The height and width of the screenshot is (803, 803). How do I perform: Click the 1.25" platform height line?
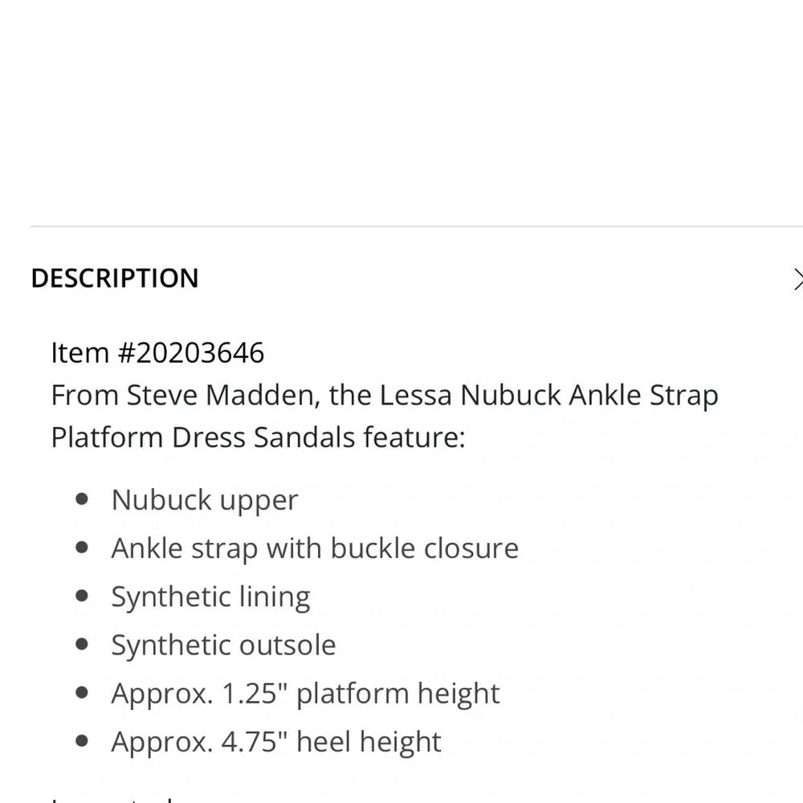pyautogui.click(x=305, y=693)
